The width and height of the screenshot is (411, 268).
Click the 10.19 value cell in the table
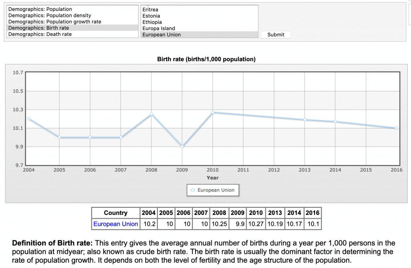(275, 224)
